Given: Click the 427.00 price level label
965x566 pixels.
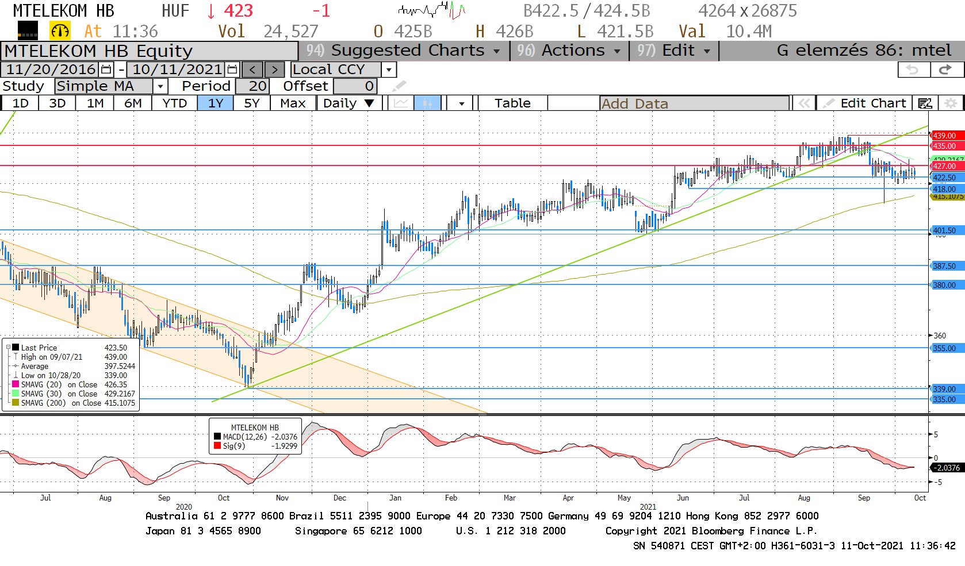Looking at the screenshot, I should 946,166.
